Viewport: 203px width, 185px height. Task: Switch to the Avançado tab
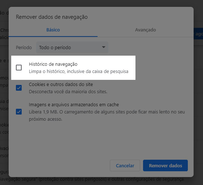pos(146,30)
